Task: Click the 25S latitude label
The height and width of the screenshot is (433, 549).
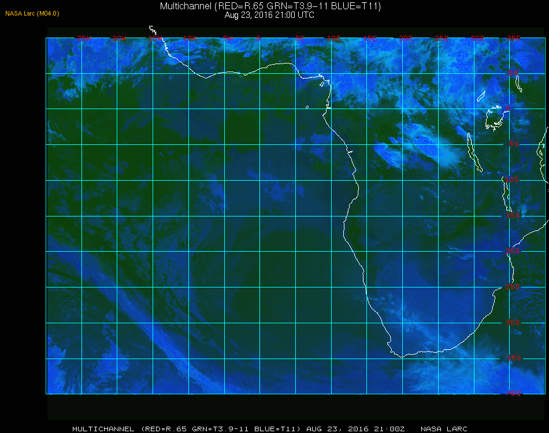Action: tap(513, 286)
